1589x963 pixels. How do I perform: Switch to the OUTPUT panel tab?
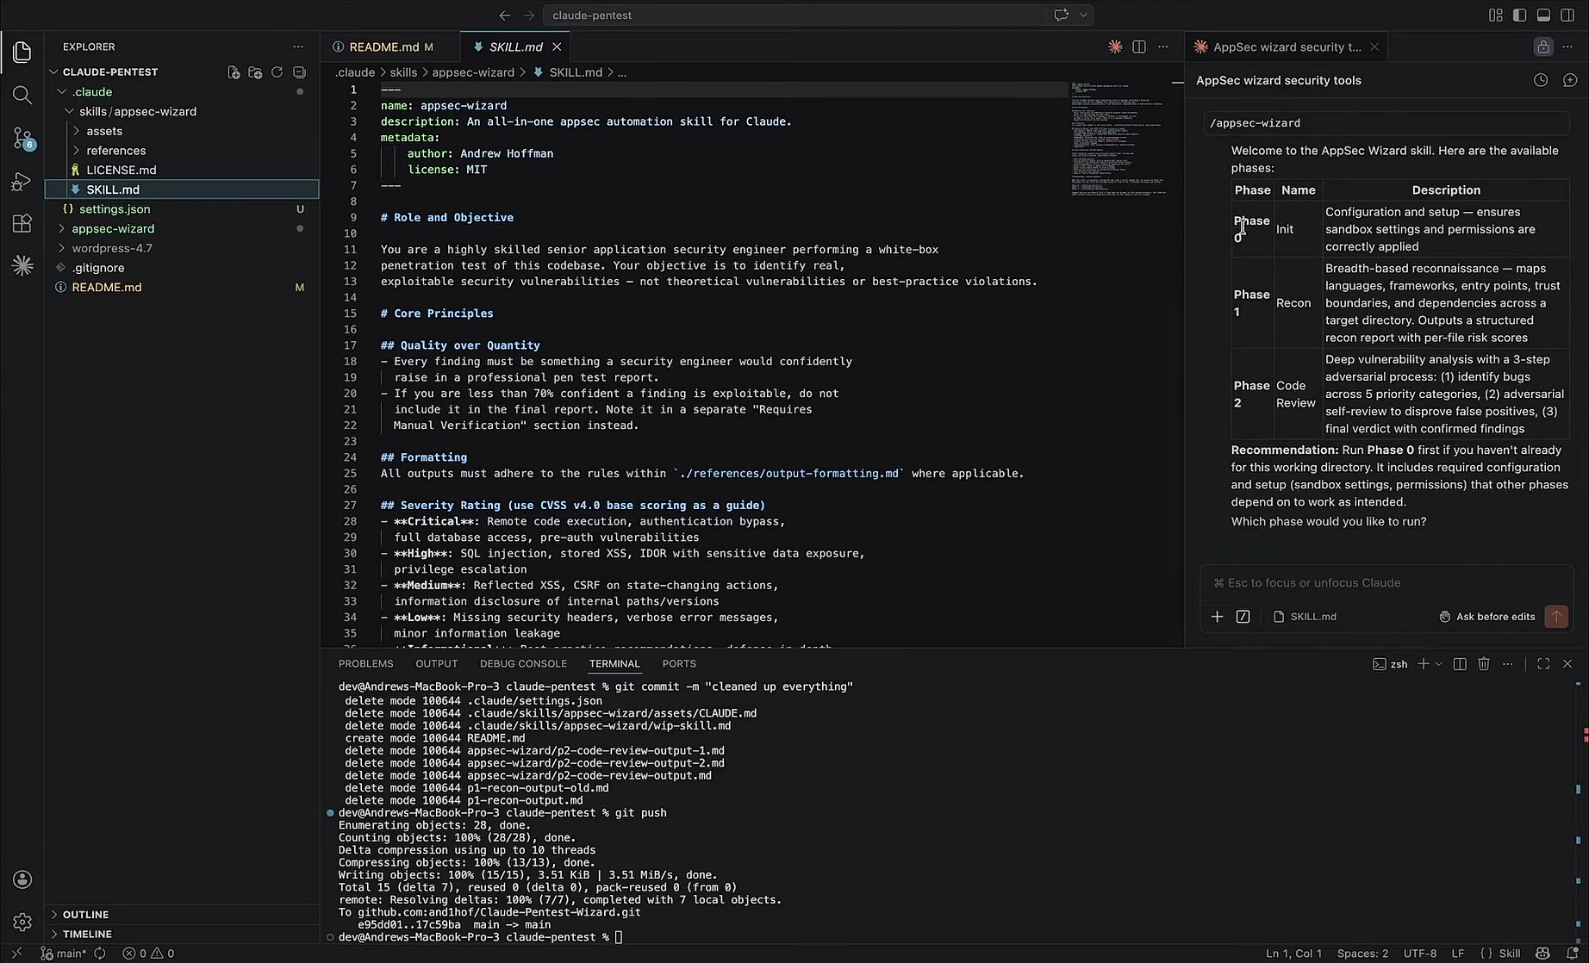(437, 664)
